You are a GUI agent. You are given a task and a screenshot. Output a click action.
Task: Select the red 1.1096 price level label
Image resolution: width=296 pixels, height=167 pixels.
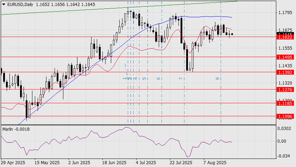click(285, 117)
